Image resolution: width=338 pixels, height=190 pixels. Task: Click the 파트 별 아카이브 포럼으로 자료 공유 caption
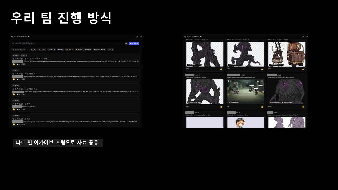point(57,143)
